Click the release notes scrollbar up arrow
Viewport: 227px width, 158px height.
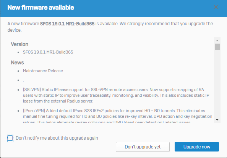(x=217, y=41)
